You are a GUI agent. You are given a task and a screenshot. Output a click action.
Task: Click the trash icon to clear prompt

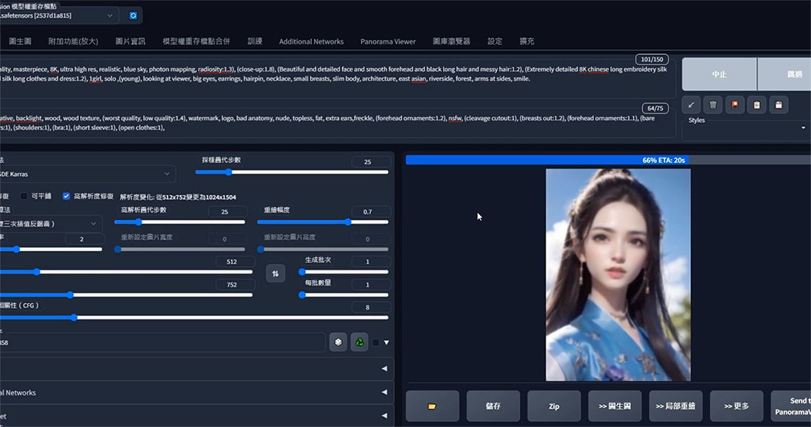click(x=712, y=105)
